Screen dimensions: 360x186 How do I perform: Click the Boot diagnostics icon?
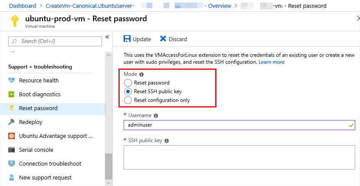coord(11,95)
